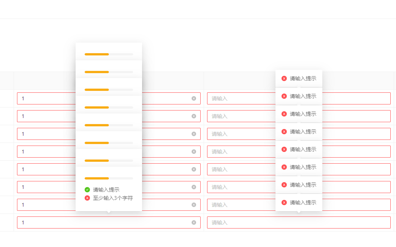Click the red error icon in the fifth 请输入提示 tooltip
This screenshot has width=396, height=247.
[x=284, y=149]
